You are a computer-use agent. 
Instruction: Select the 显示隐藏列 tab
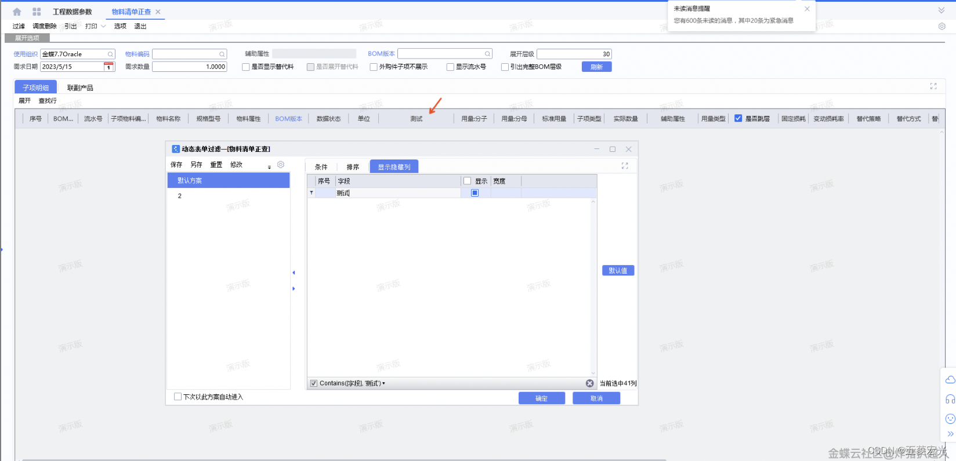pos(394,167)
